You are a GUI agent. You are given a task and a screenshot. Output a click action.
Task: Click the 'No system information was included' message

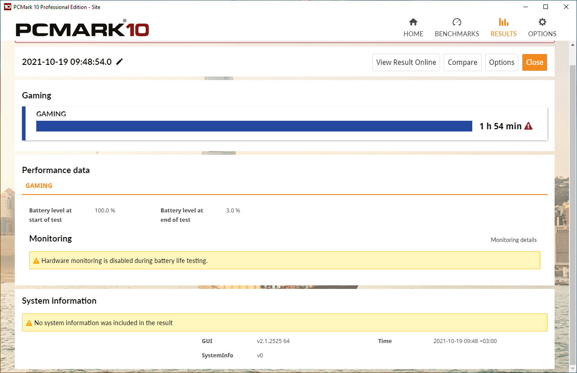(x=103, y=322)
